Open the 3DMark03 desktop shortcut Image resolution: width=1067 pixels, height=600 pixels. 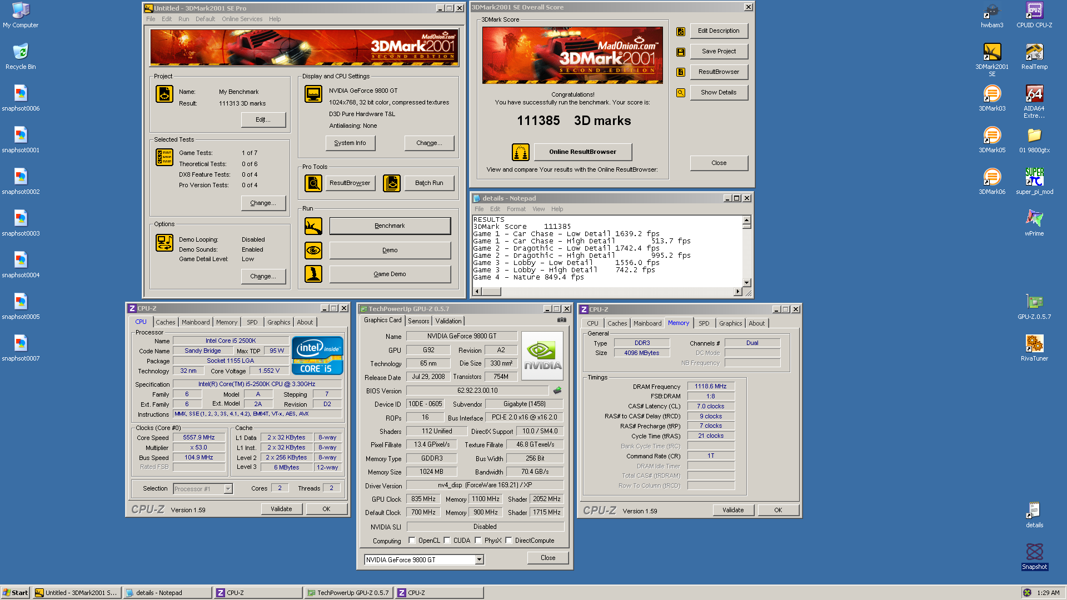pos(992,98)
